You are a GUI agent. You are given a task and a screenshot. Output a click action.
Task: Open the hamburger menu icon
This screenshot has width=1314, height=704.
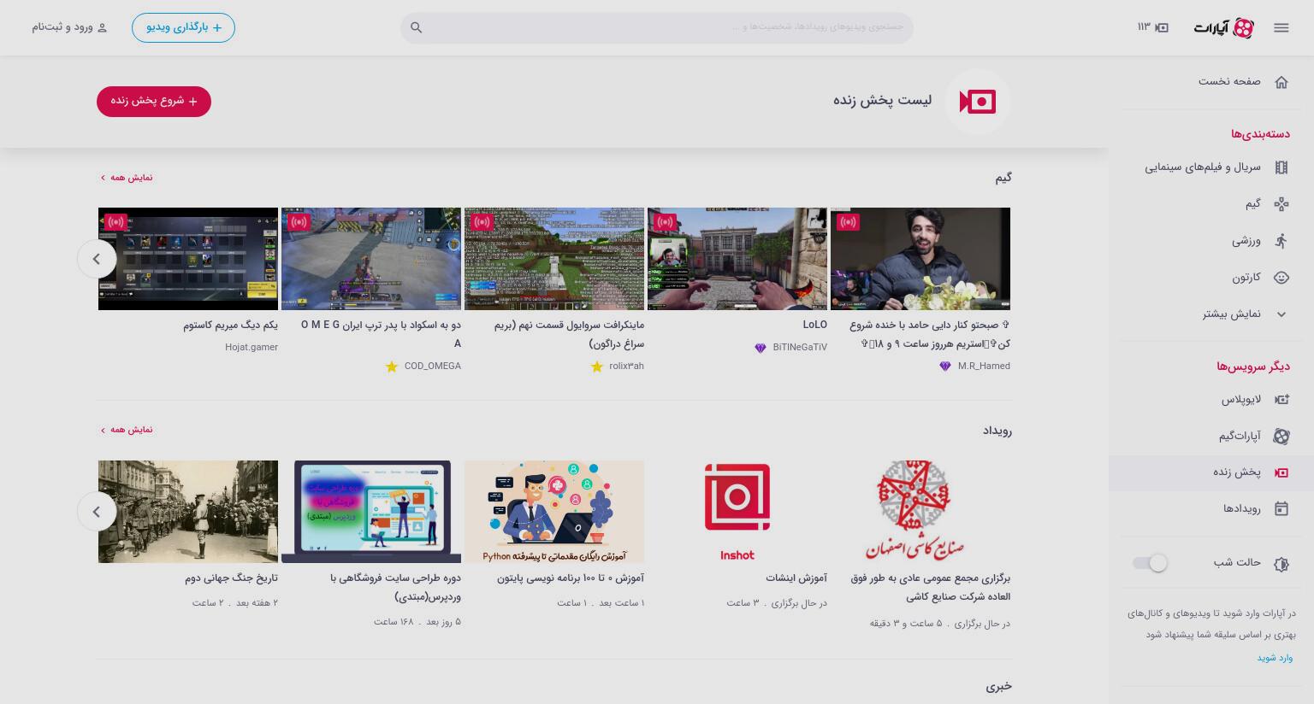click(1281, 27)
